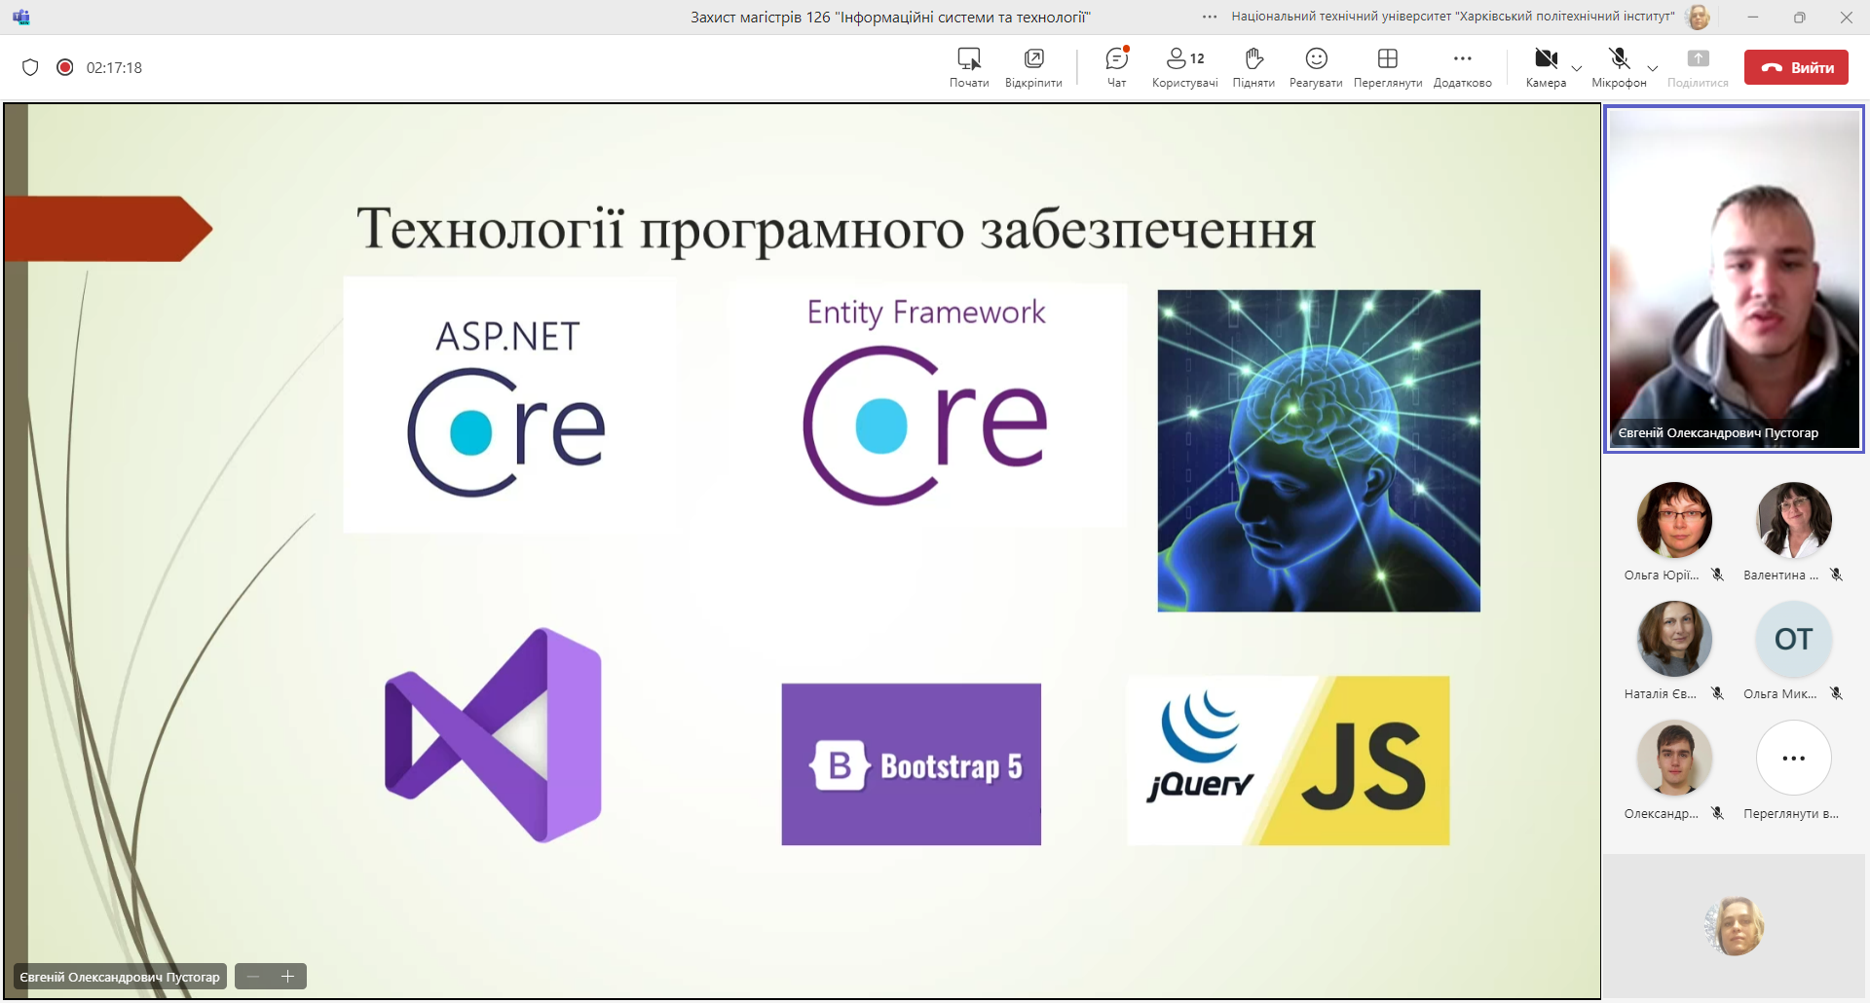Click the ASP.NET Core logo on the slide
The width and height of the screenshot is (1870, 1003).
click(x=509, y=405)
